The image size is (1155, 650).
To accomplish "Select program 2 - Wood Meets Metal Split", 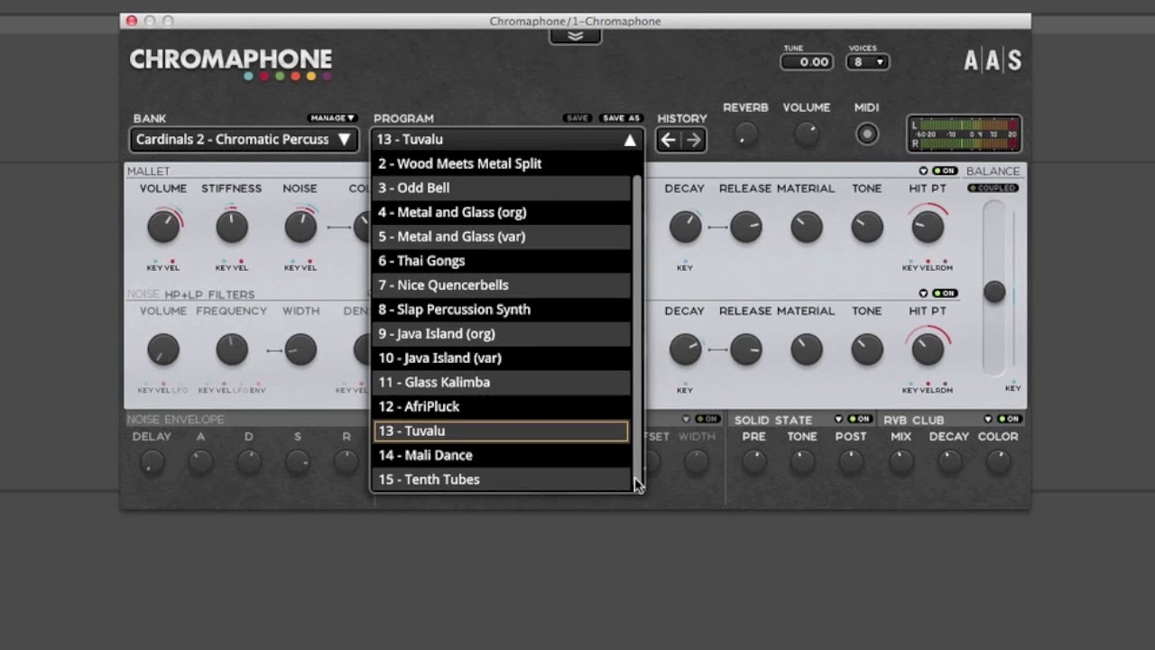I will click(x=502, y=163).
